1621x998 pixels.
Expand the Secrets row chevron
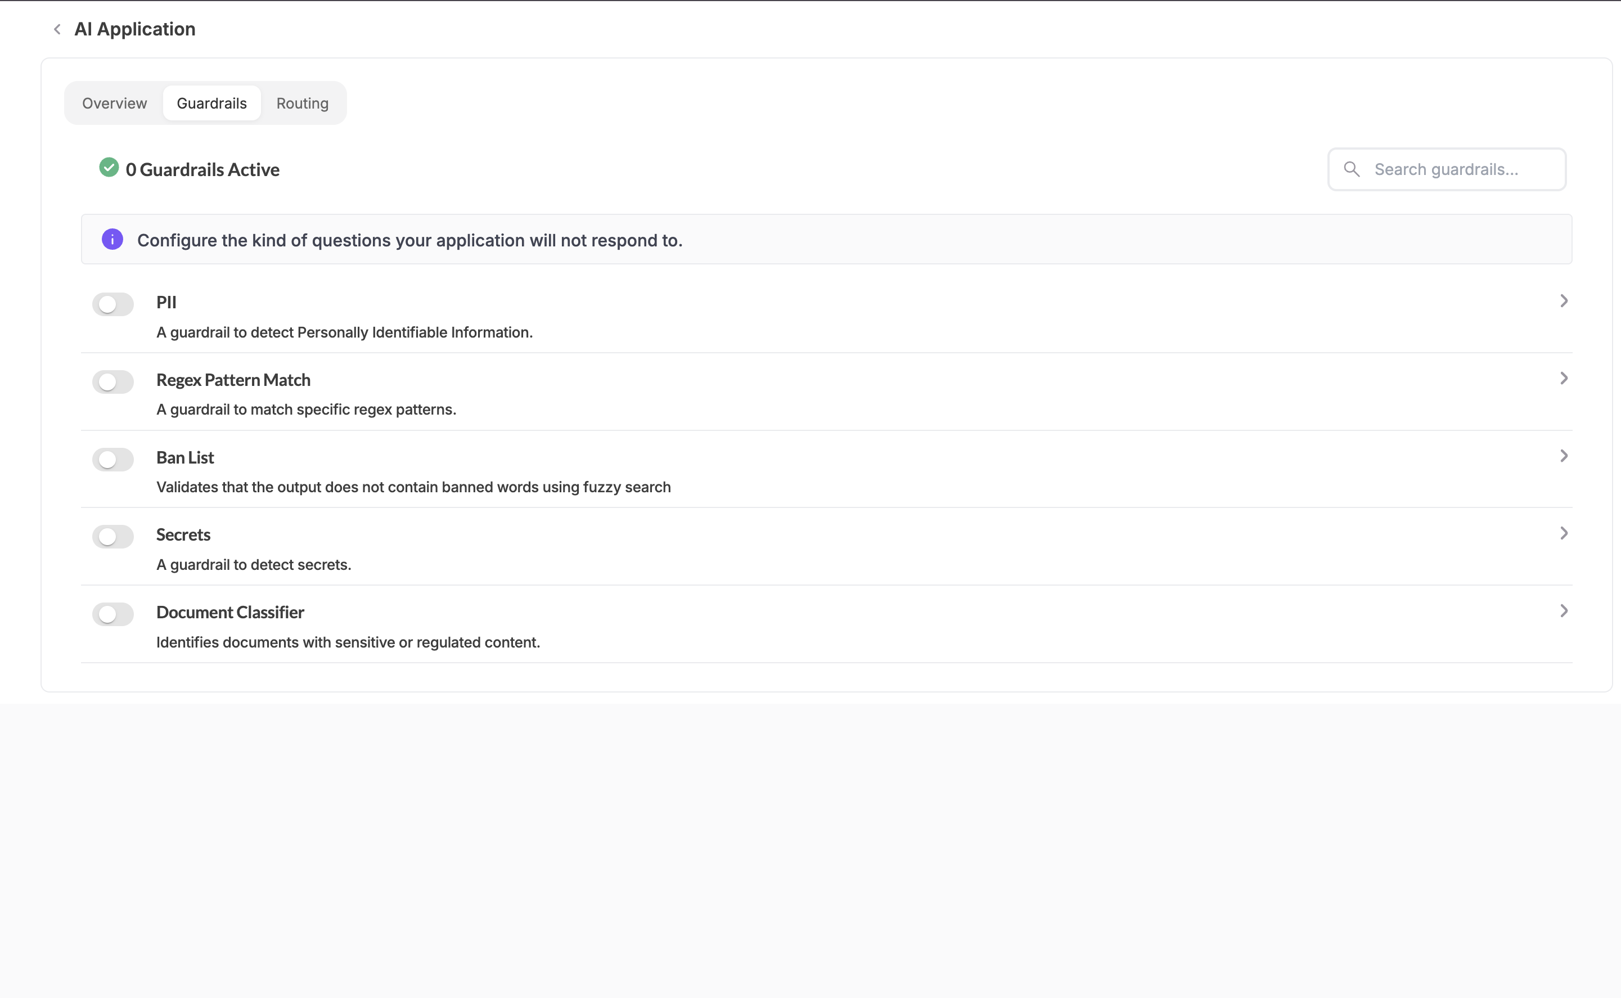point(1564,533)
